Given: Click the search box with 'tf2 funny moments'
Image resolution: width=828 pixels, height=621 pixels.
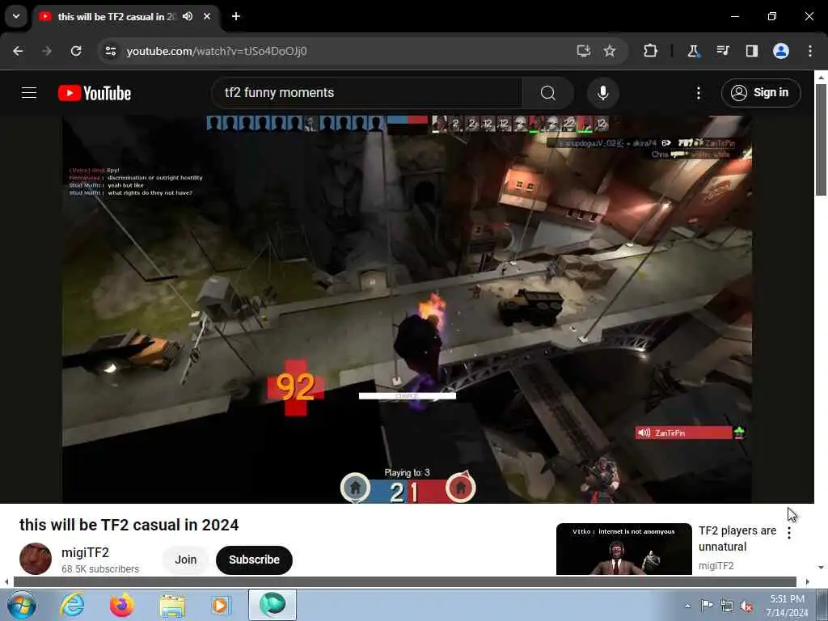Looking at the screenshot, I should click(x=367, y=93).
